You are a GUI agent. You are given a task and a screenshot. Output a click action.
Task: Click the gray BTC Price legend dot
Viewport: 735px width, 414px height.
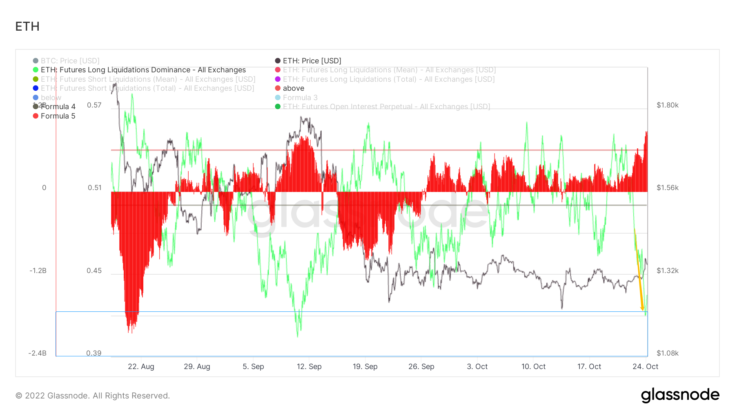pos(36,61)
